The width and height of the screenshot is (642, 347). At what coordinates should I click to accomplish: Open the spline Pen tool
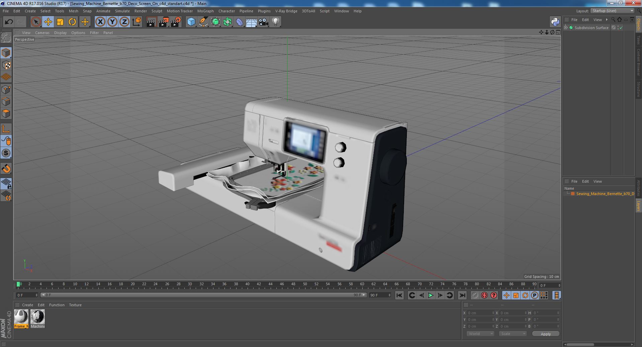click(x=203, y=22)
